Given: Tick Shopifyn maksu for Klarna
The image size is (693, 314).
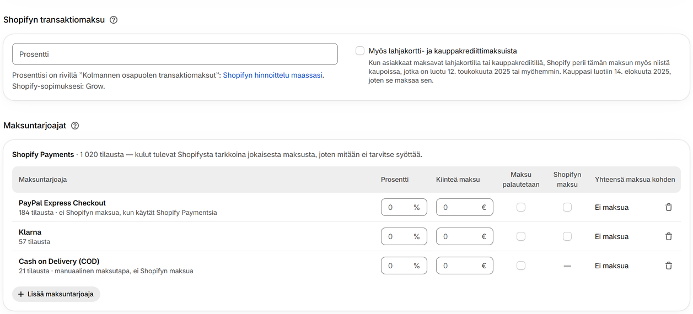Looking at the screenshot, I should [567, 236].
